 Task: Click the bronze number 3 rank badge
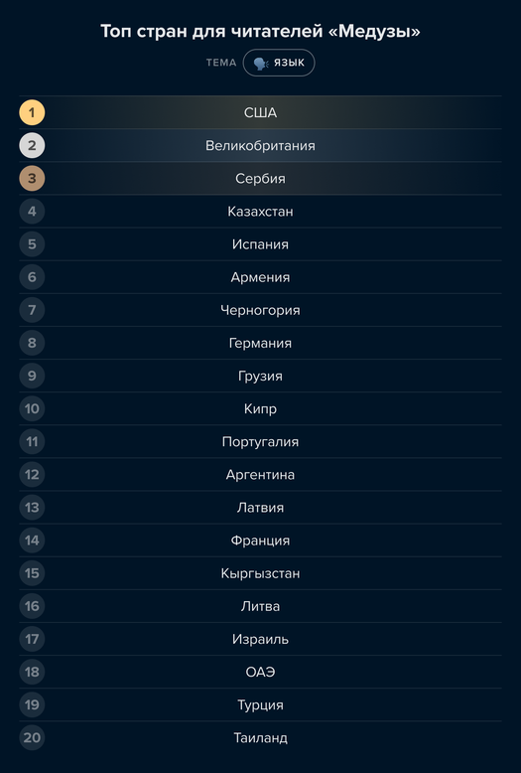click(x=32, y=179)
